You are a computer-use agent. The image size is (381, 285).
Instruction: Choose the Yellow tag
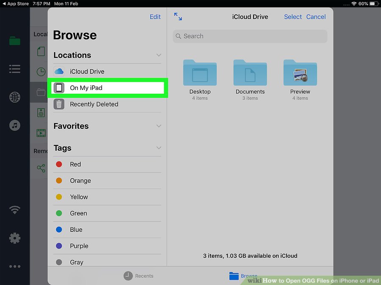pyautogui.click(x=107, y=197)
